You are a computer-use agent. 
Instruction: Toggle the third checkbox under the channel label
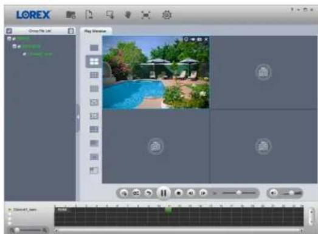(10, 219)
